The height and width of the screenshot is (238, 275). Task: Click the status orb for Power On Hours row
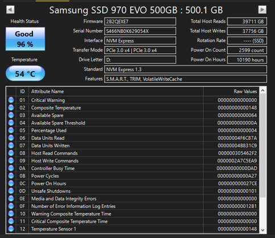point(11,183)
